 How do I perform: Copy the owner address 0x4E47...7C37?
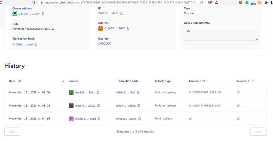[x=43, y=14]
